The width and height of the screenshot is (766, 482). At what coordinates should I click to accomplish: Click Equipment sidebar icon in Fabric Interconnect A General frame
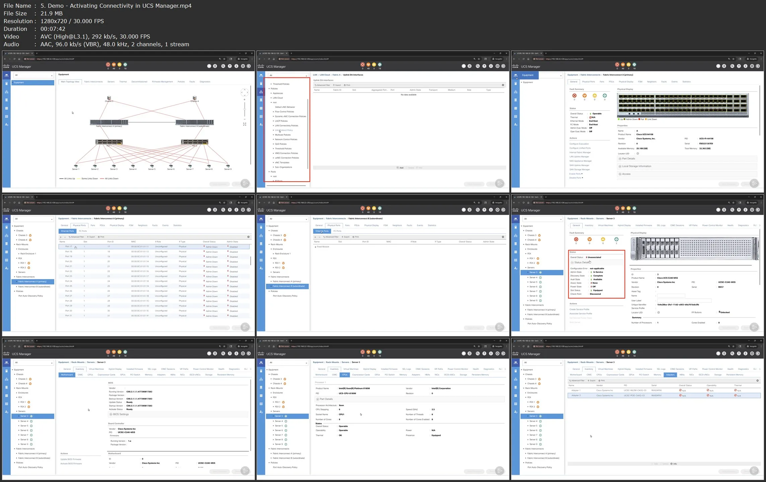point(515,75)
